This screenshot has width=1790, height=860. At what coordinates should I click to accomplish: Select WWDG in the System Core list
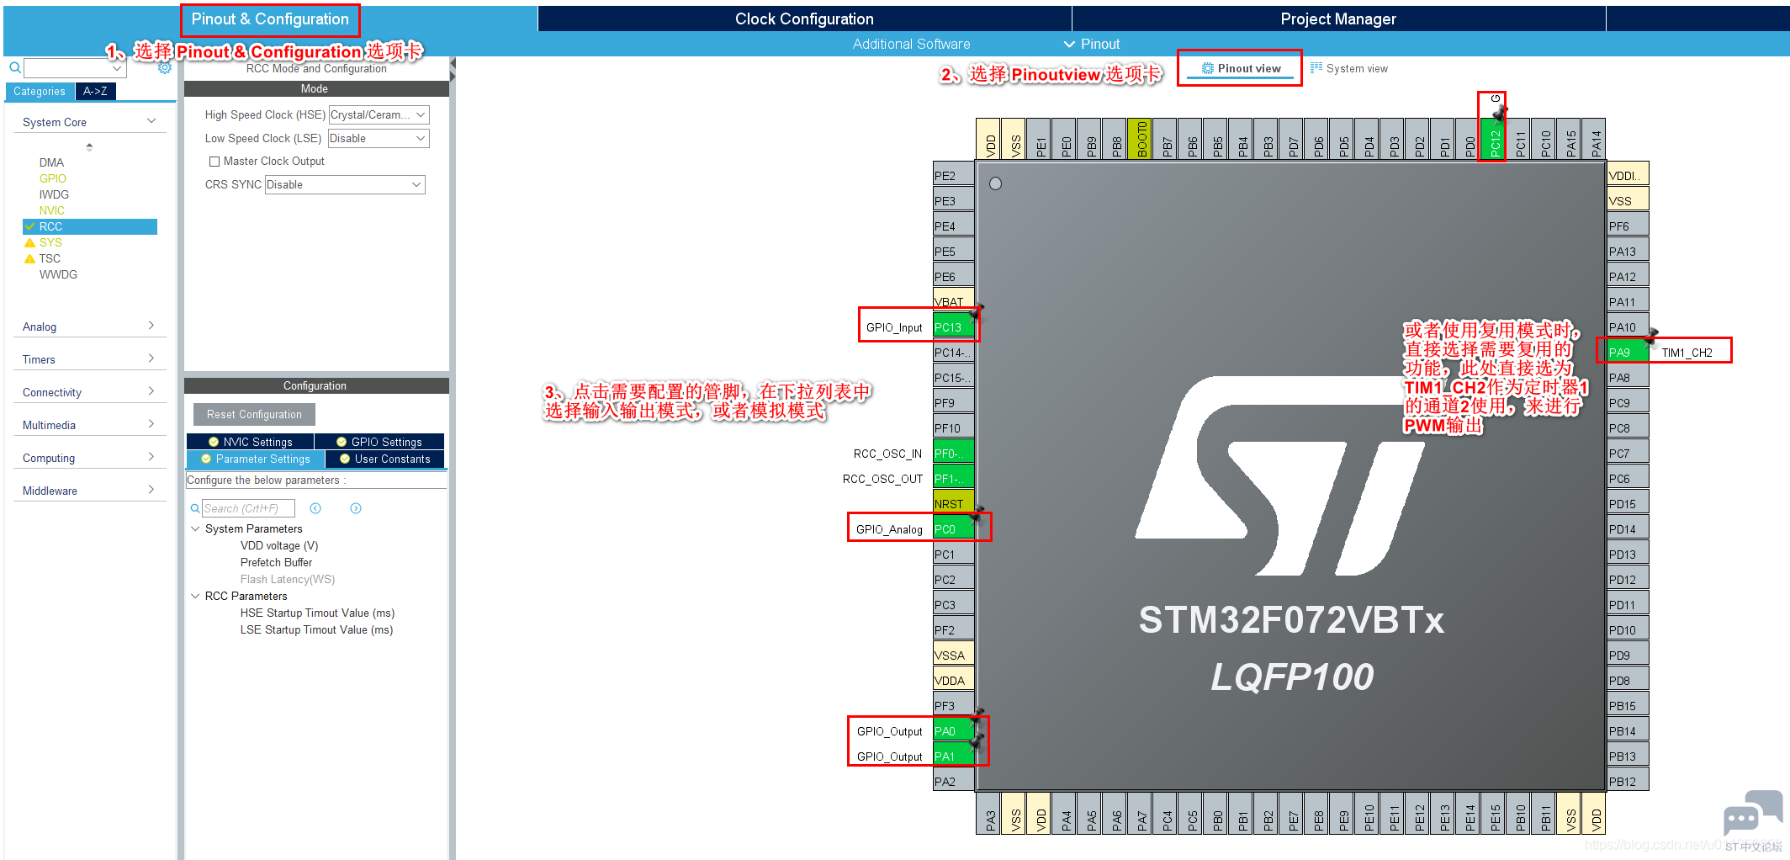(x=58, y=274)
